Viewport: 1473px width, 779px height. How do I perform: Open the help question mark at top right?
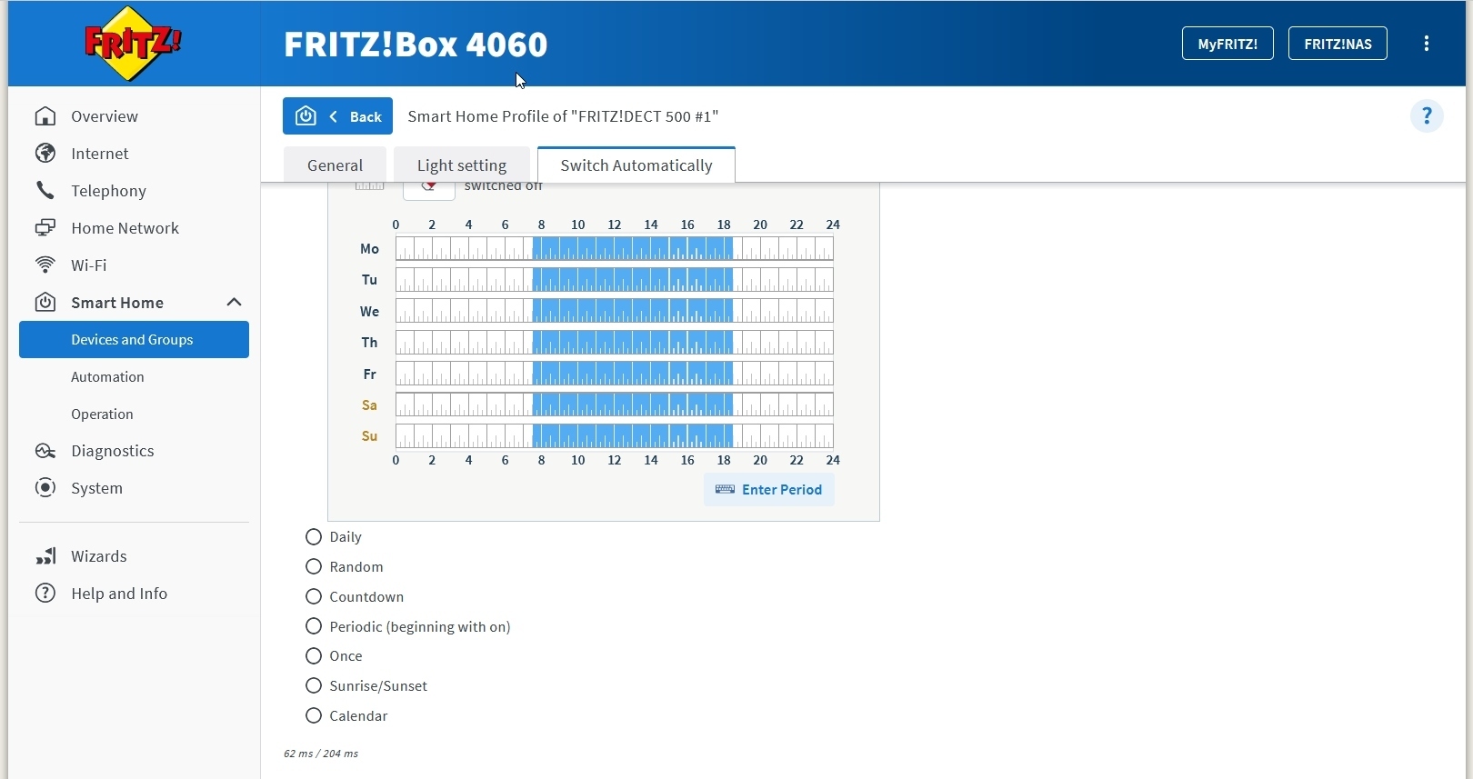[1427, 116]
